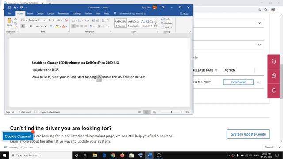Switch to the Layout ribbon tab

pos(50,14)
